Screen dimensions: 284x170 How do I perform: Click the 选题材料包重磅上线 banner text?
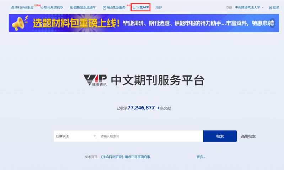click(75, 23)
